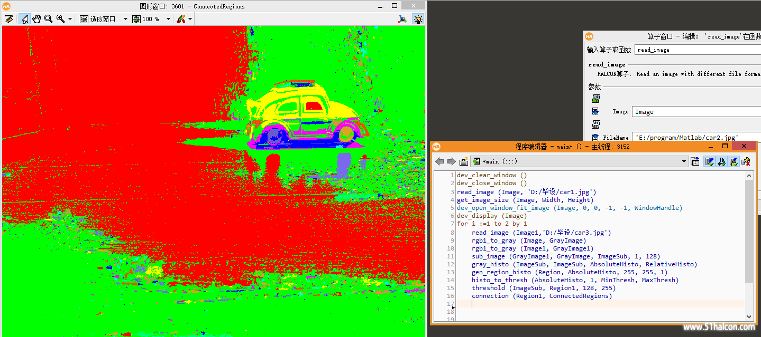
Task: Click the zoom in tool icon
Action: [x=60, y=19]
